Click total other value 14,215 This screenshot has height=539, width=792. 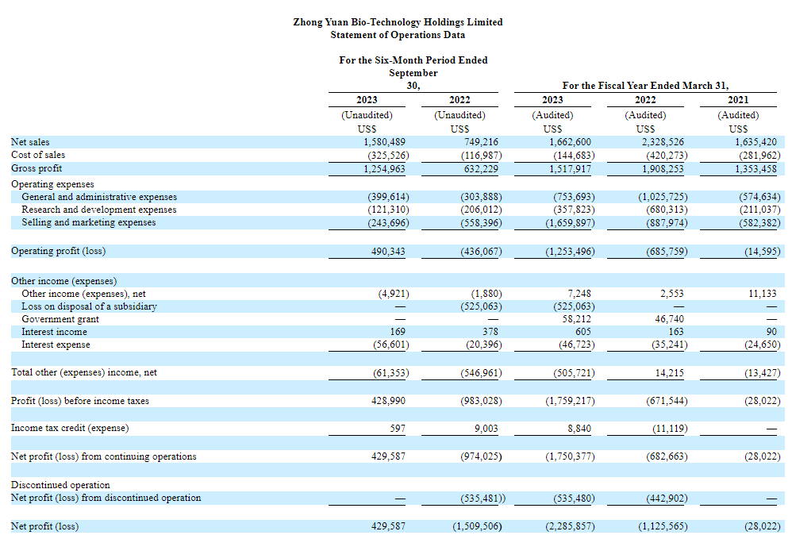669,373
